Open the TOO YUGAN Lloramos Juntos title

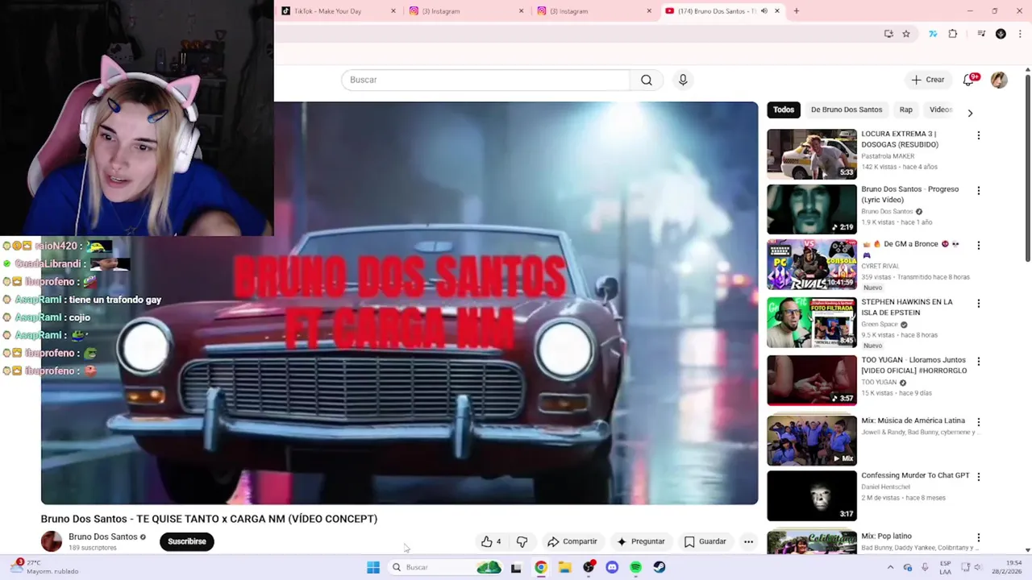coord(913,365)
